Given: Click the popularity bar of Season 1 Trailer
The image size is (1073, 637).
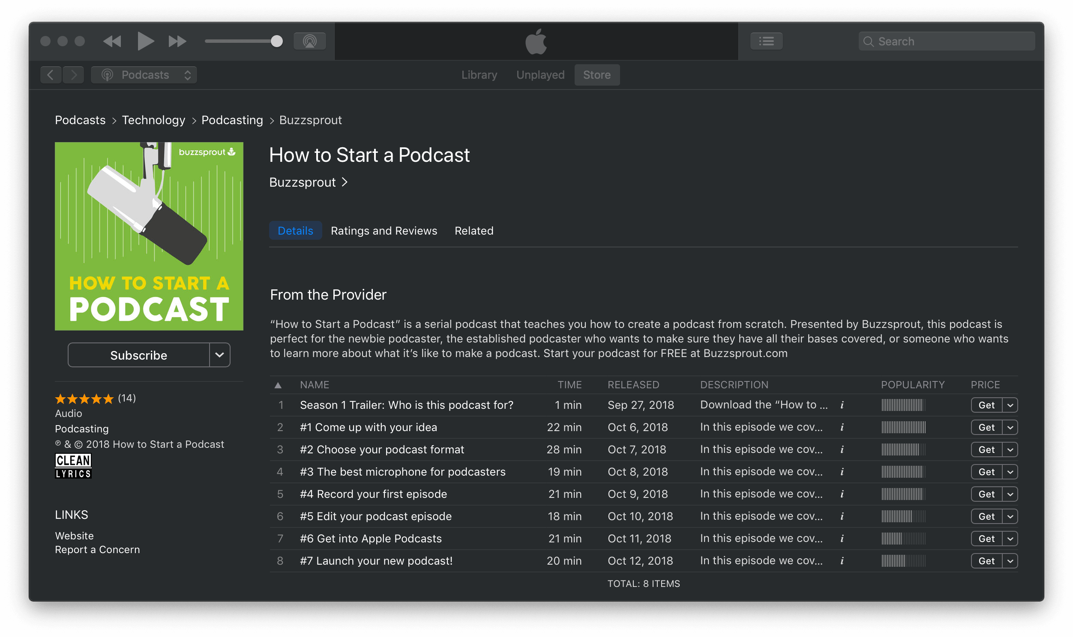Looking at the screenshot, I should 903,405.
